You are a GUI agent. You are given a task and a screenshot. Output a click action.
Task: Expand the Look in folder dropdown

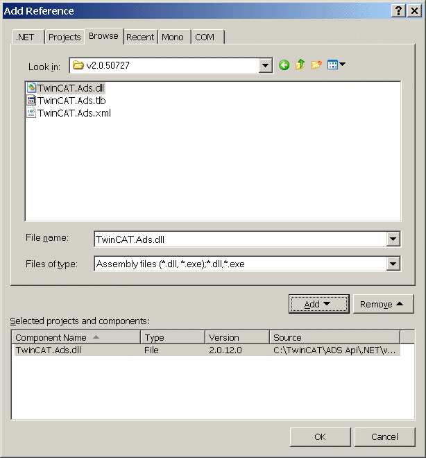click(x=266, y=65)
